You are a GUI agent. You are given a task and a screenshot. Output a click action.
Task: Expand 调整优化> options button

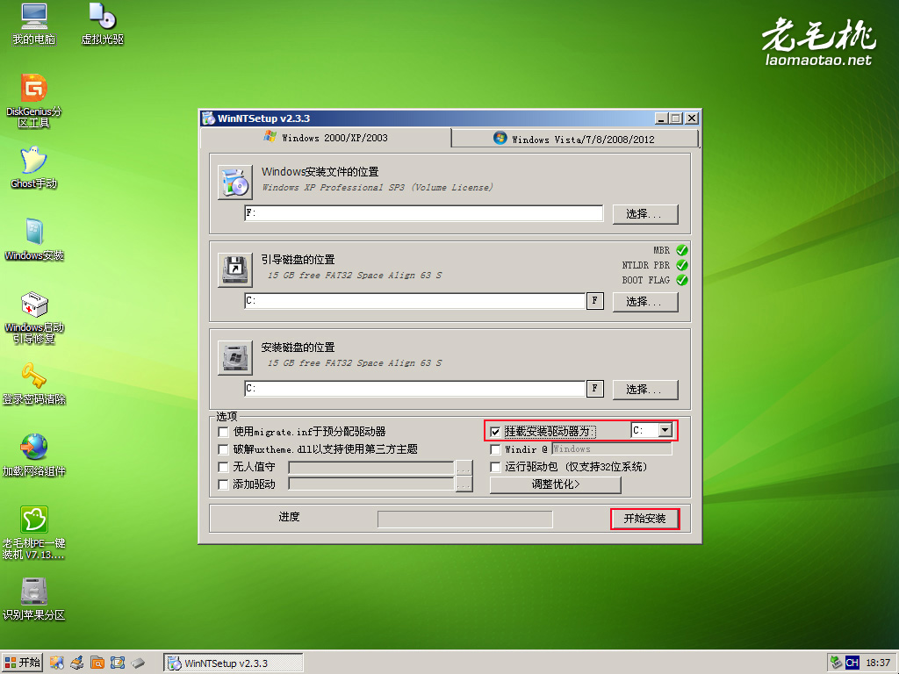556,484
